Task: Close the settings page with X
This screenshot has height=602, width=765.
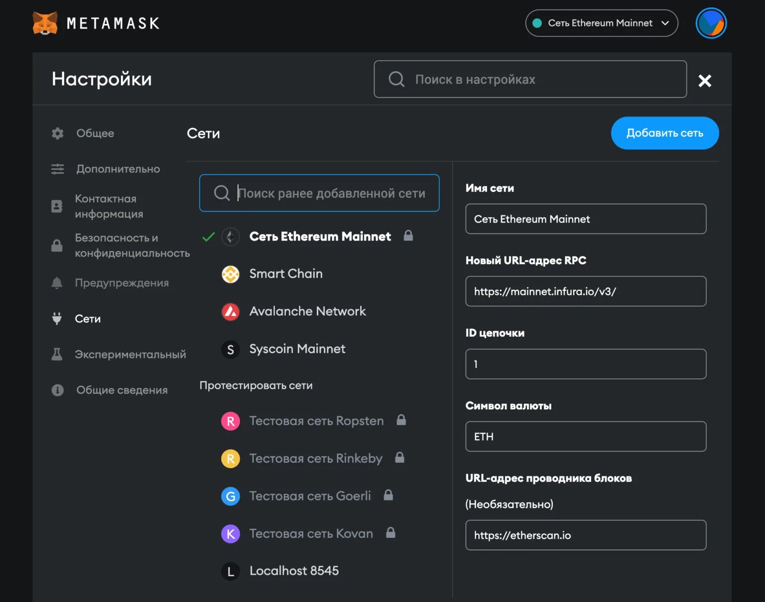Action: (x=704, y=81)
